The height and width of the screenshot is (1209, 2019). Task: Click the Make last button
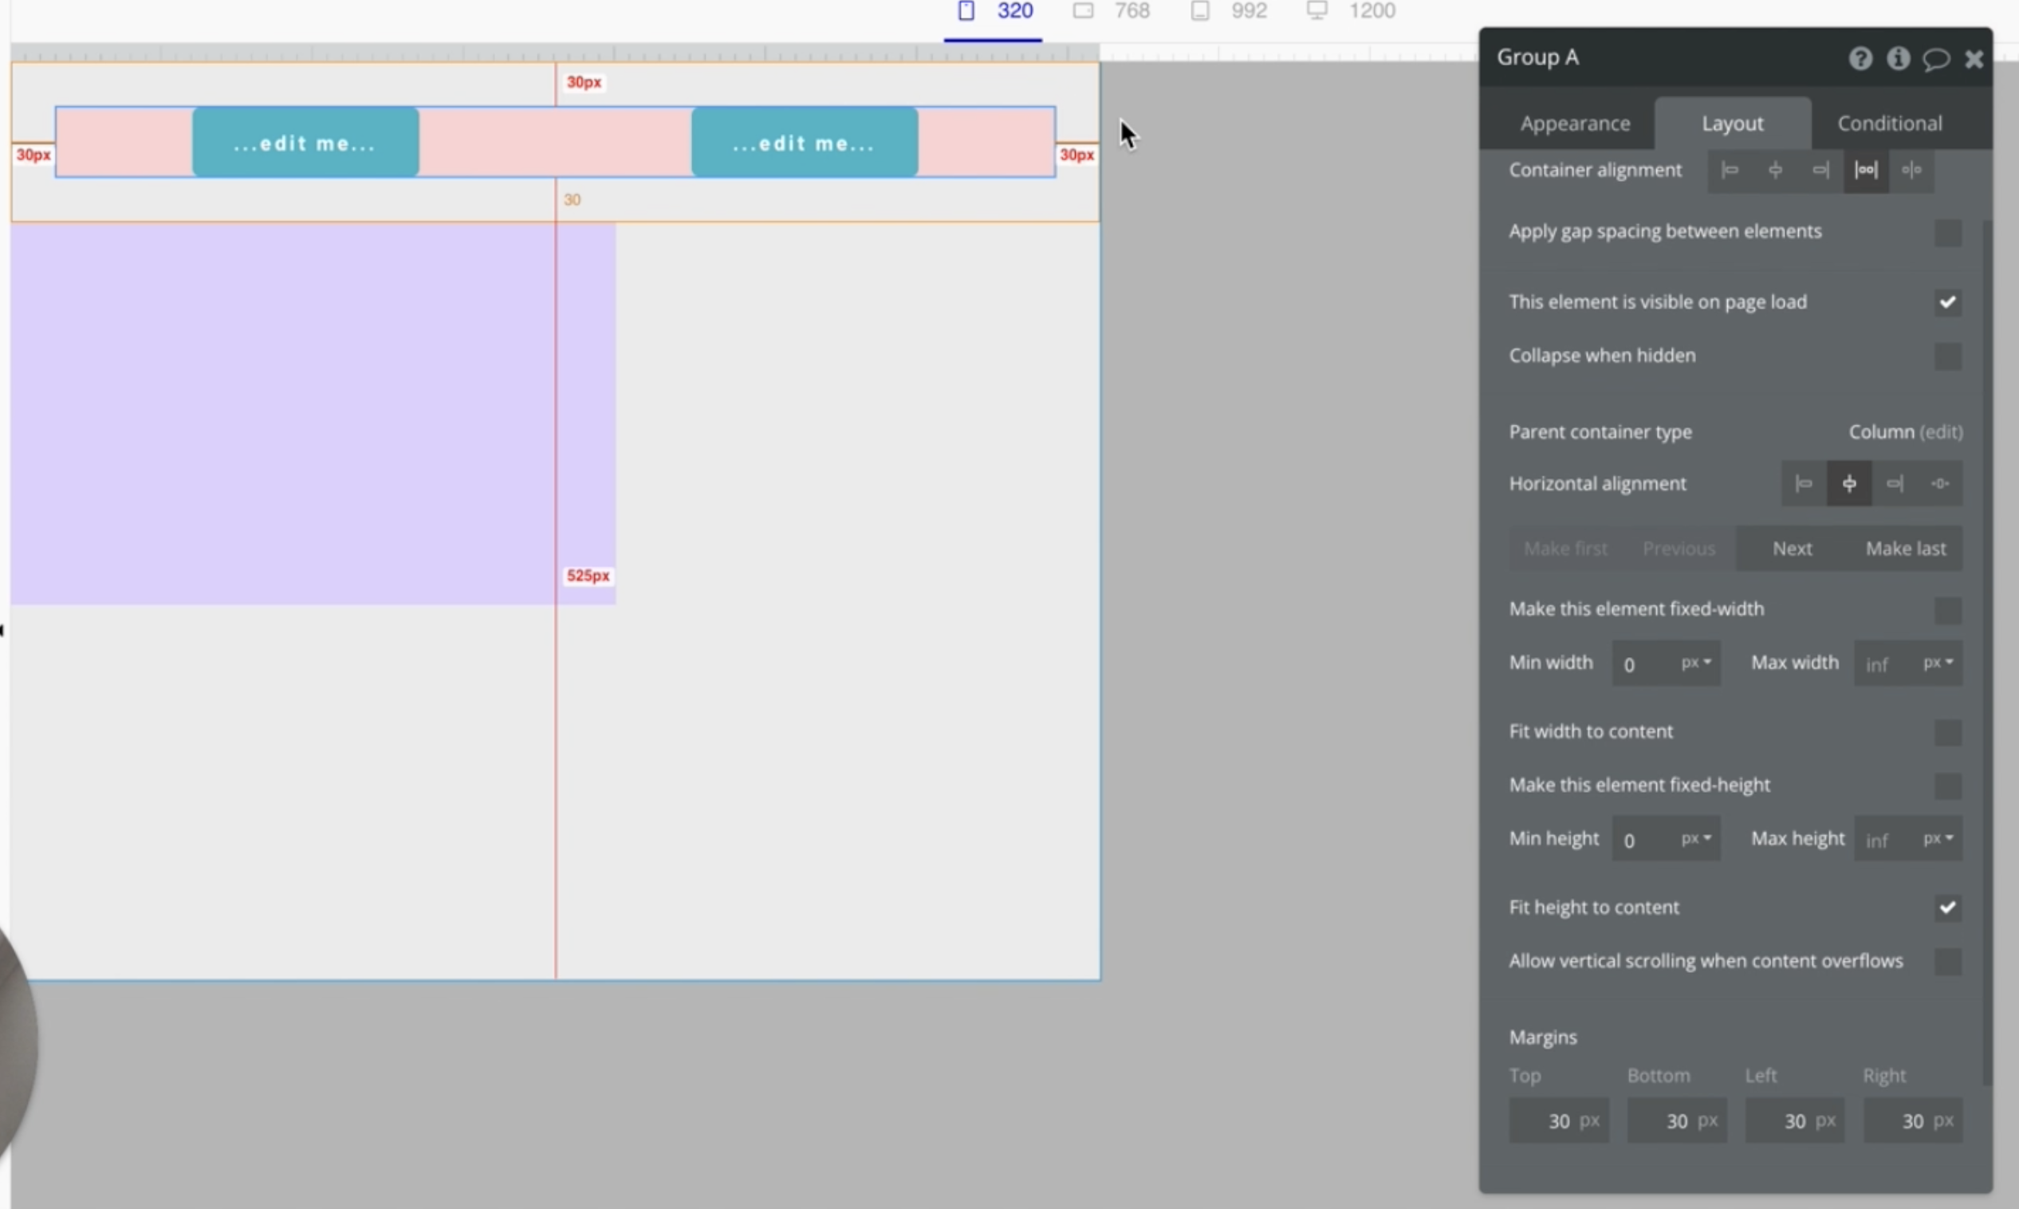click(1905, 549)
